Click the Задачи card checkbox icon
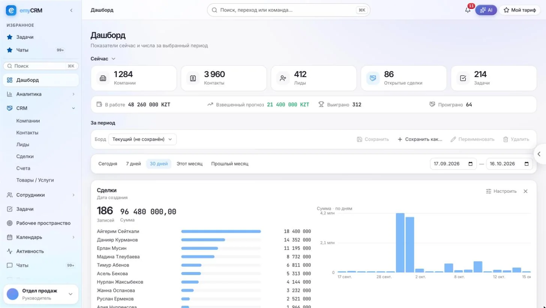The image size is (546, 308). [x=463, y=78]
